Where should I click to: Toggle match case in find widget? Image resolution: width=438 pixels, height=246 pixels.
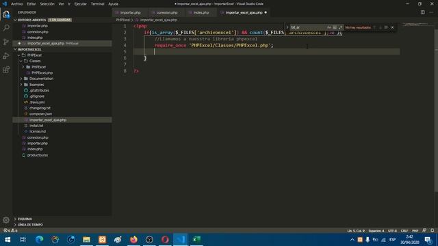[329, 27]
